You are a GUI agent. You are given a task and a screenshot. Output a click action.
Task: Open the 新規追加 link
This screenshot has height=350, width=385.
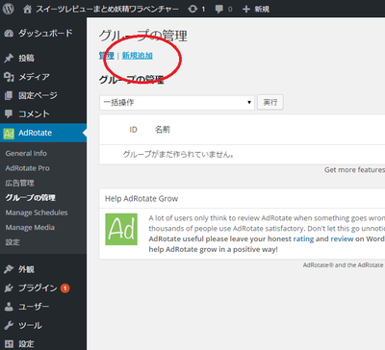click(x=137, y=56)
